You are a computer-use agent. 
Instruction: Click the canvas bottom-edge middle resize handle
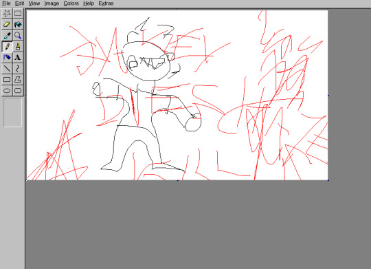(178, 180)
